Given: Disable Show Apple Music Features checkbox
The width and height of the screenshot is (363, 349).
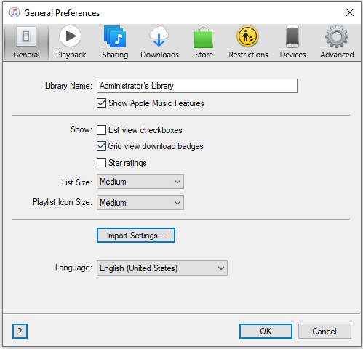Looking at the screenshot, I should click(x=101, y=103).
